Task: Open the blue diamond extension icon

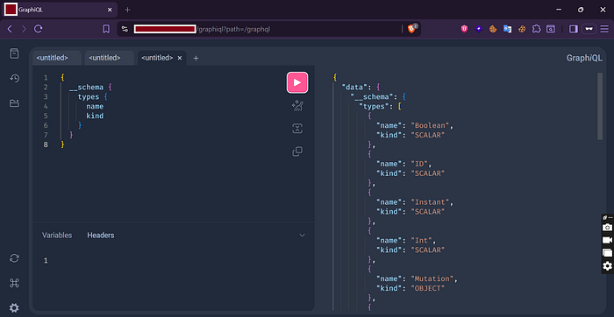Action: pyautogui.click(x=479, y=29)
